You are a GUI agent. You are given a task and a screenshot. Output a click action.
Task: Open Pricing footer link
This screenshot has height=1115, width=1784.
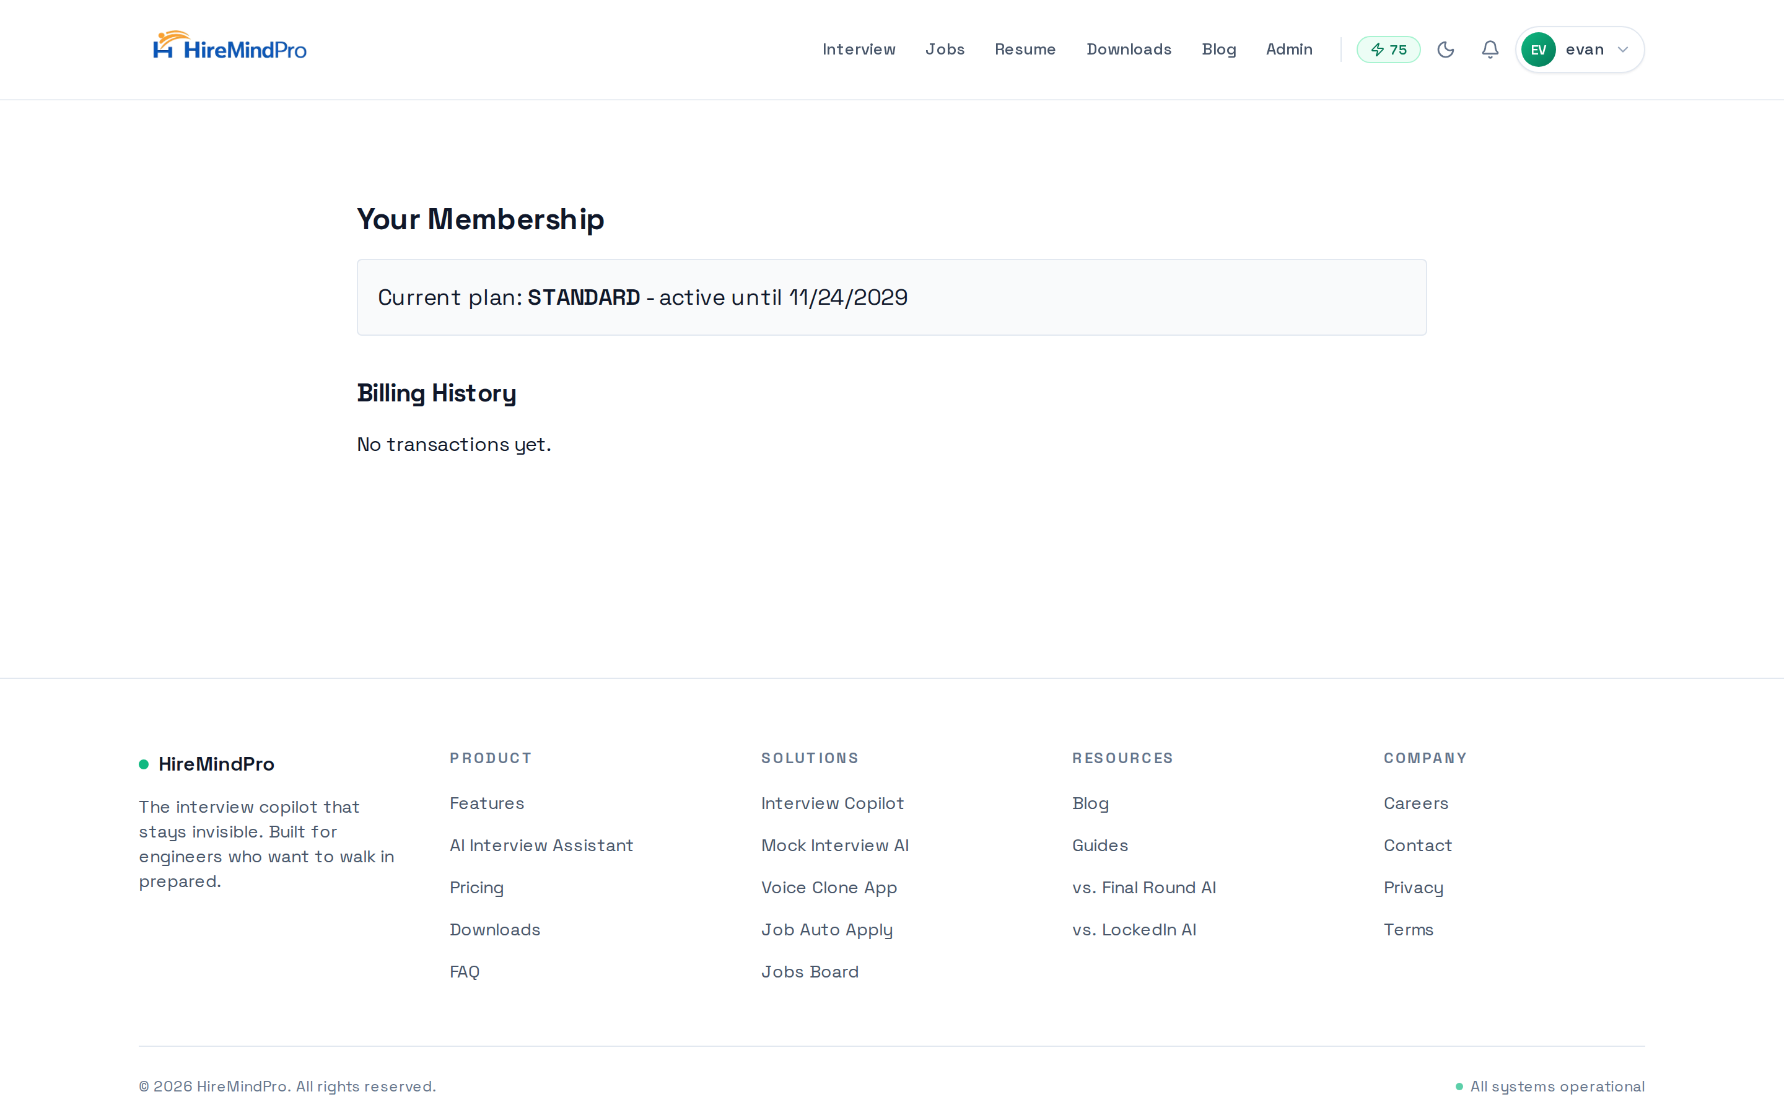tap(476, 887)
